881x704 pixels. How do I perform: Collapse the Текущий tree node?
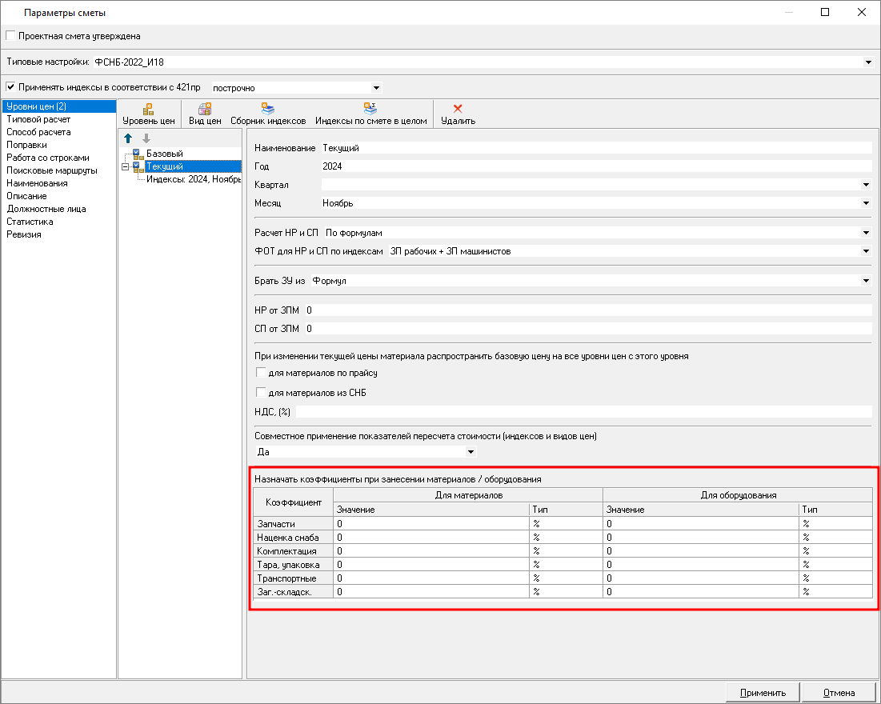[x=126, y=167]
